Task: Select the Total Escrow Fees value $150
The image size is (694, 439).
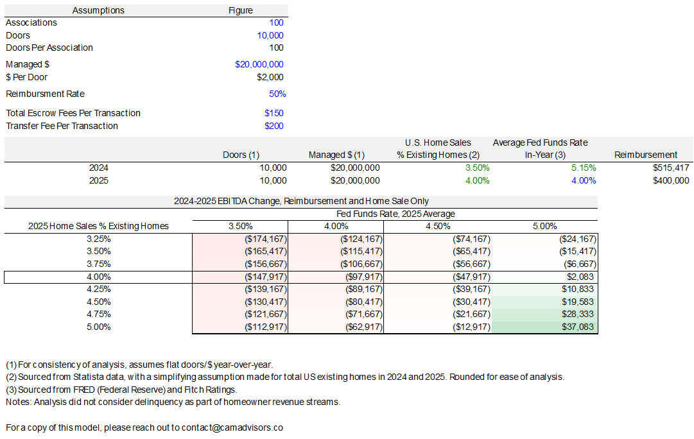Action: 274,114
